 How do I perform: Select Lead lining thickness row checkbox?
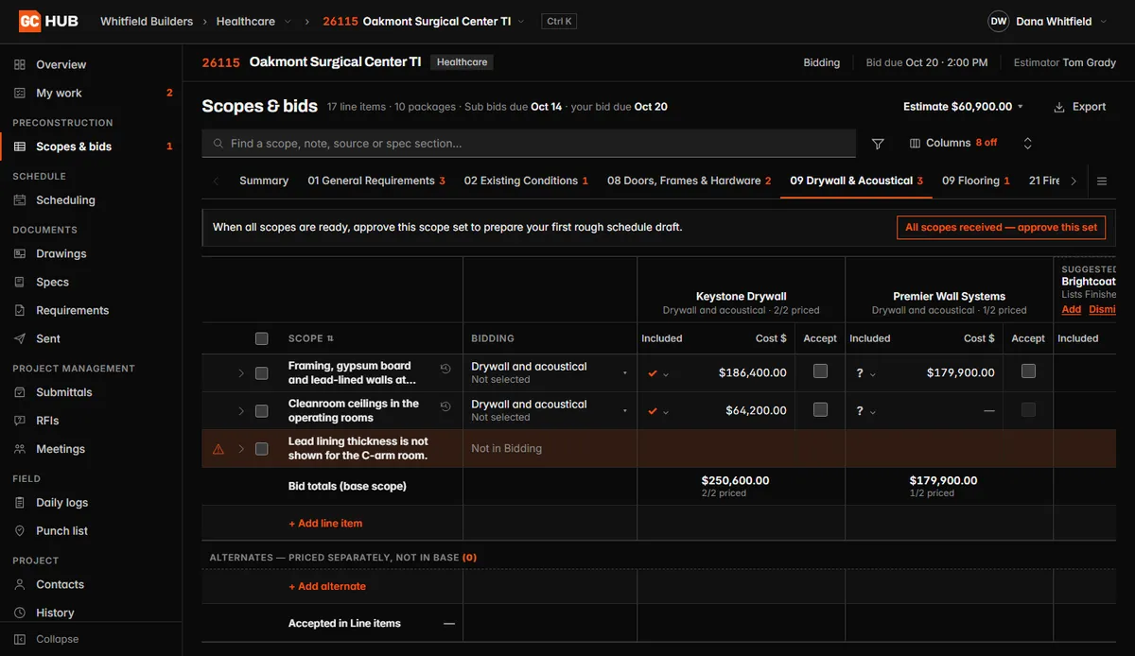point(262,449)
